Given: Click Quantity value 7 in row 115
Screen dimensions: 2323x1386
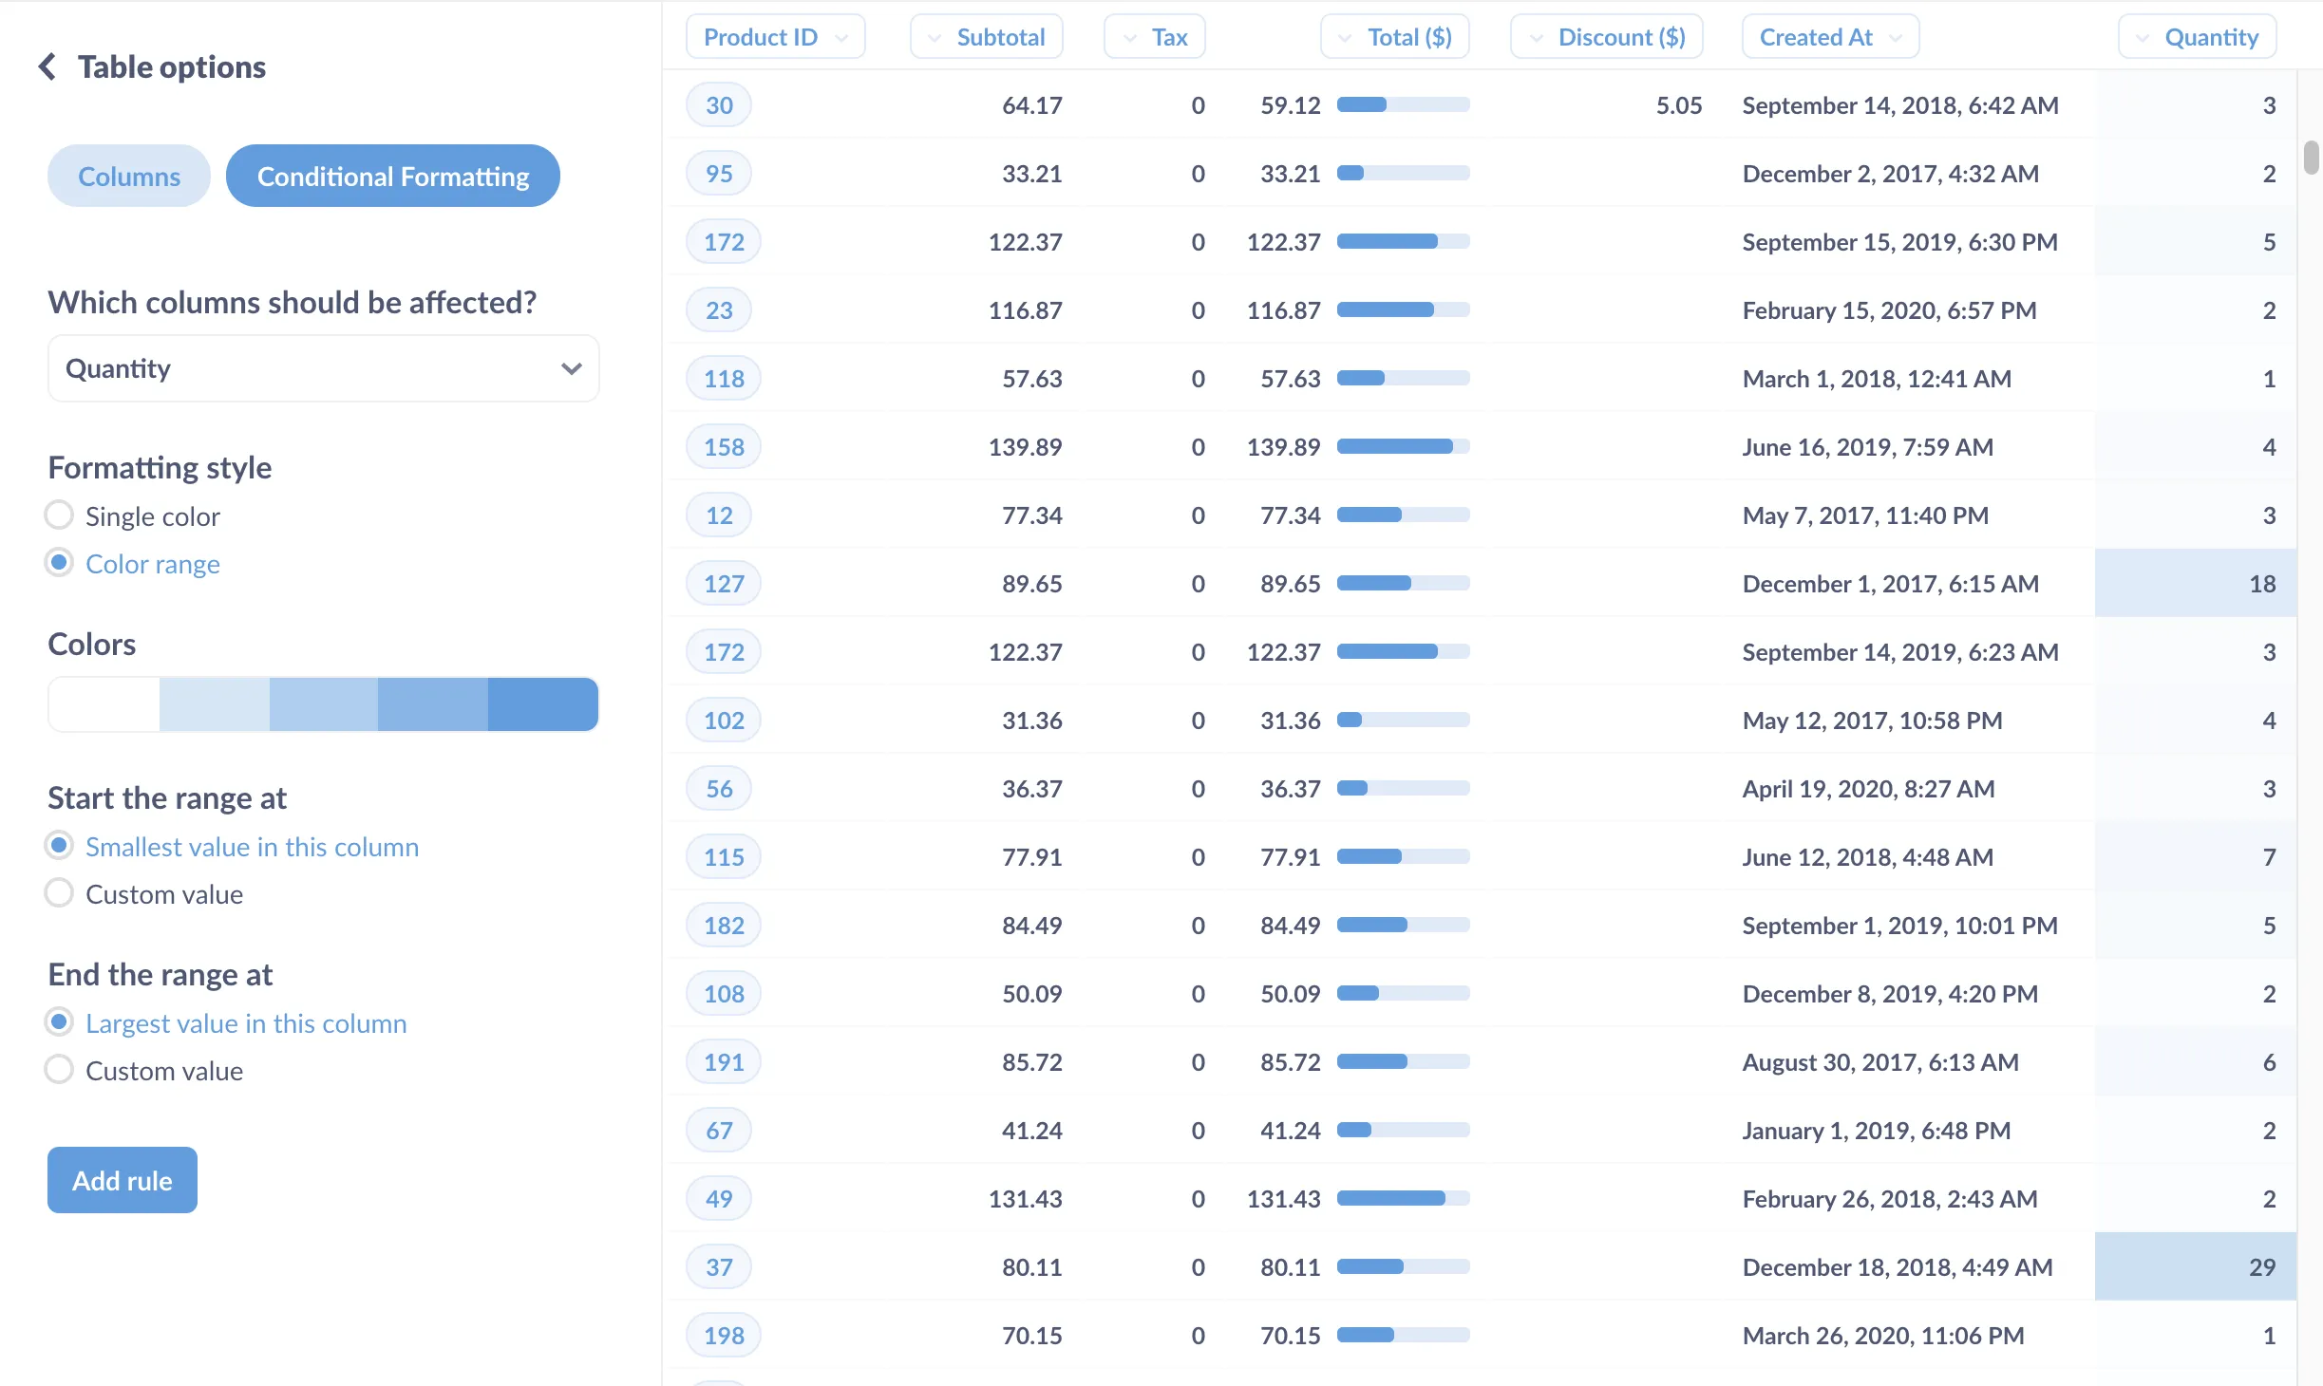Looking at the screenshot, I should tap(2269, 857).
